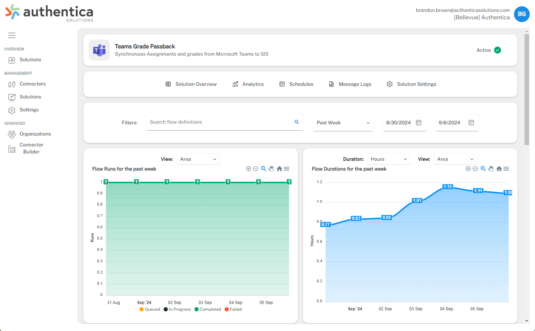Select zoom tool on Flow Durations chart

pos(483,169)
